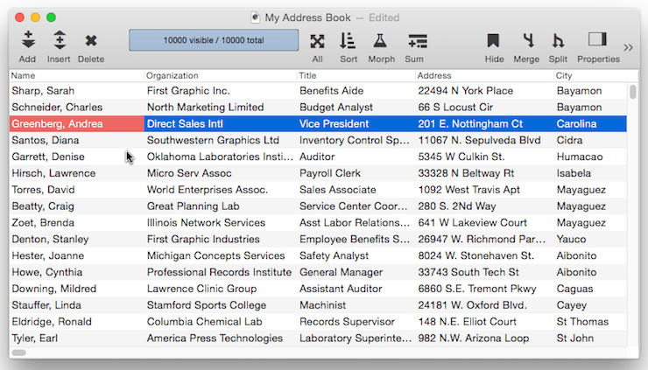
Task: Click the highlighted 'Greenberg, Andrea' cell
Action: 76,124
